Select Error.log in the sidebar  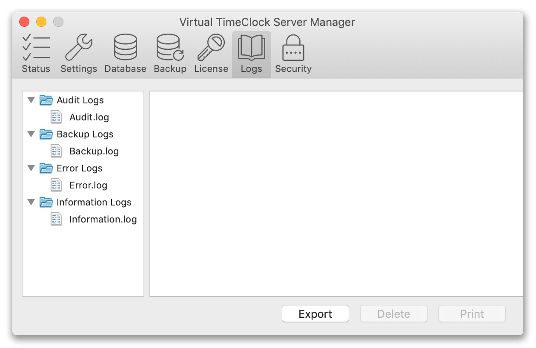(x=88, y=185)
